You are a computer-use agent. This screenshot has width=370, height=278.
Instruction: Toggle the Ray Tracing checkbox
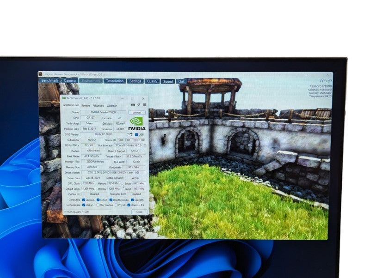[98, 205]
